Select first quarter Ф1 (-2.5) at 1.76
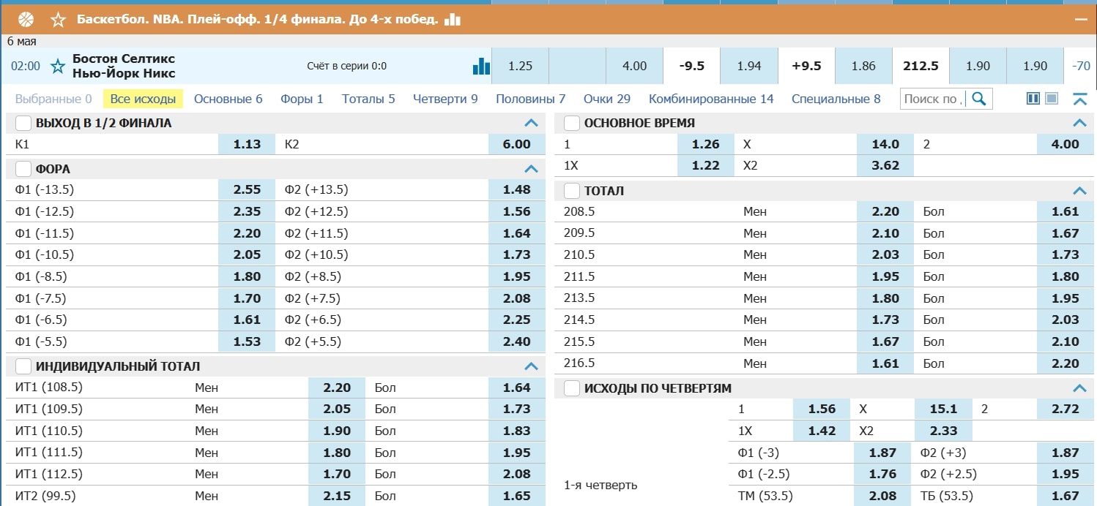The width and height of the screenshot is (1097, 506). click(x=882, y=475)
